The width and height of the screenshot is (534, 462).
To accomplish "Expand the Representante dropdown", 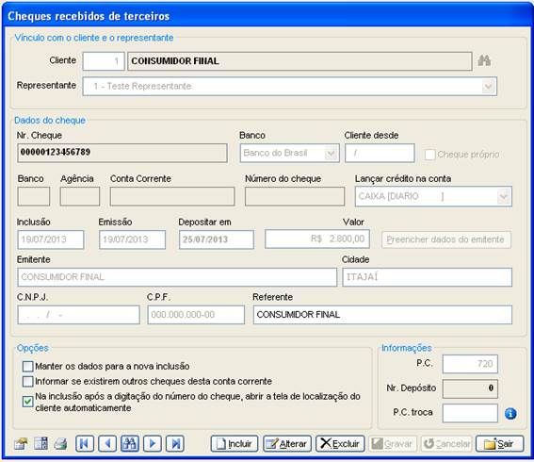I will (x=489, y=86).
